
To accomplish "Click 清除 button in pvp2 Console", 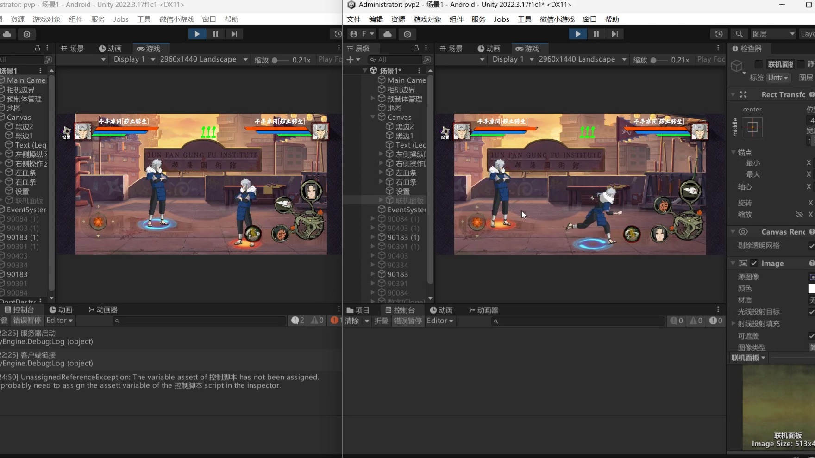I will pyautogui.click(x=352, y=321).
